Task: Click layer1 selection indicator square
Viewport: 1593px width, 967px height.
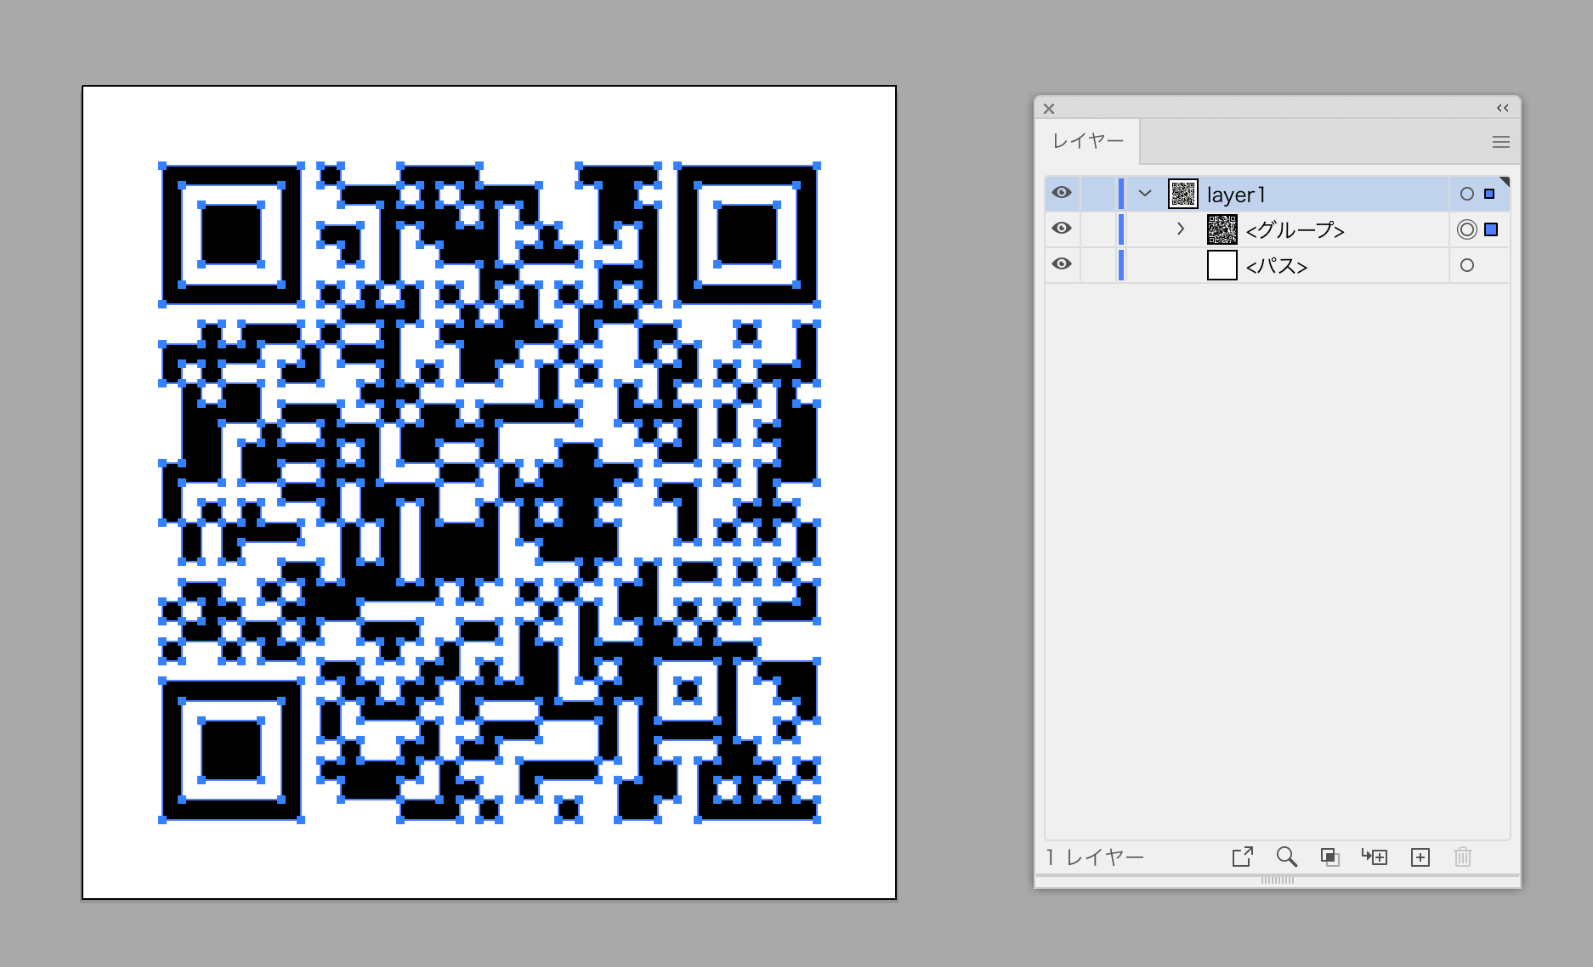Action: pos(1489,194)
